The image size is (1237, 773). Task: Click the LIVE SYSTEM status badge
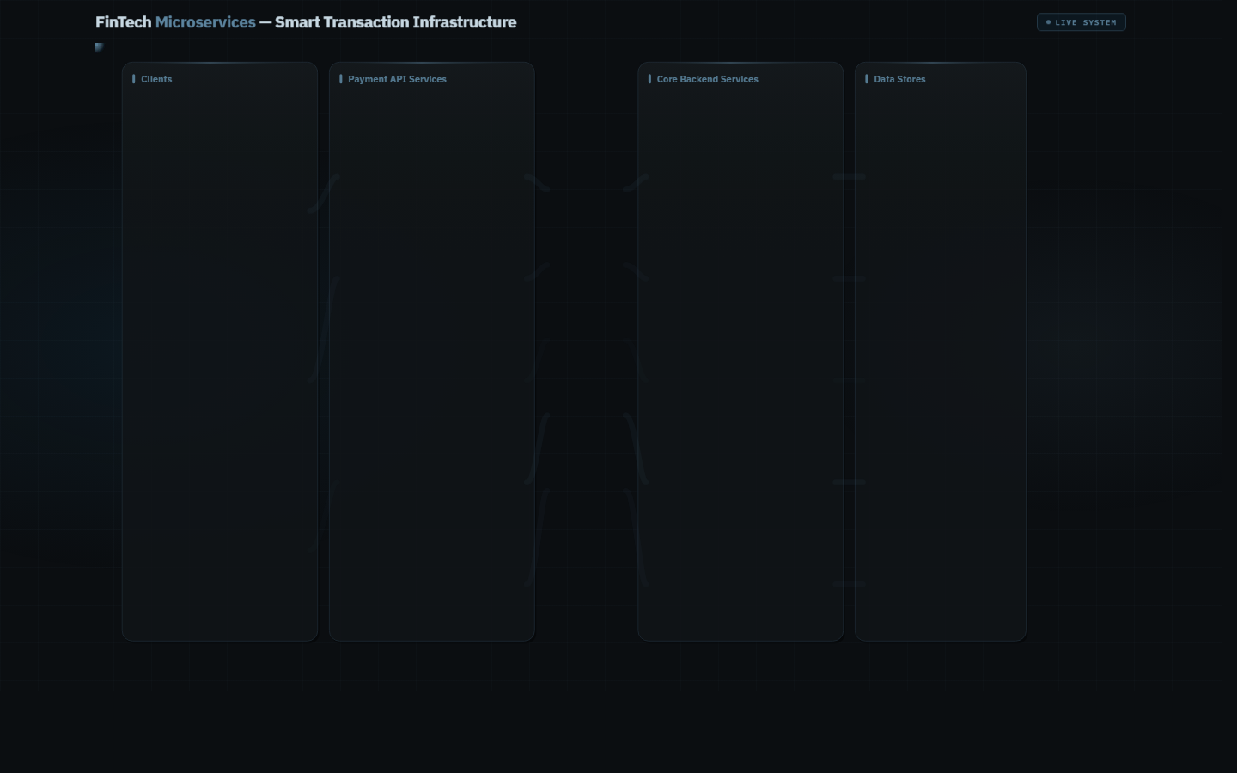(x=1081, y=22)
